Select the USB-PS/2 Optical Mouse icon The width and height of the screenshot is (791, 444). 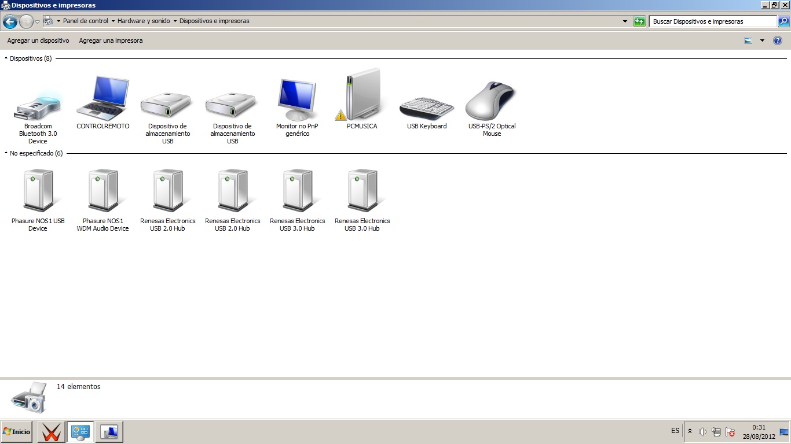(x=491, y=100)
